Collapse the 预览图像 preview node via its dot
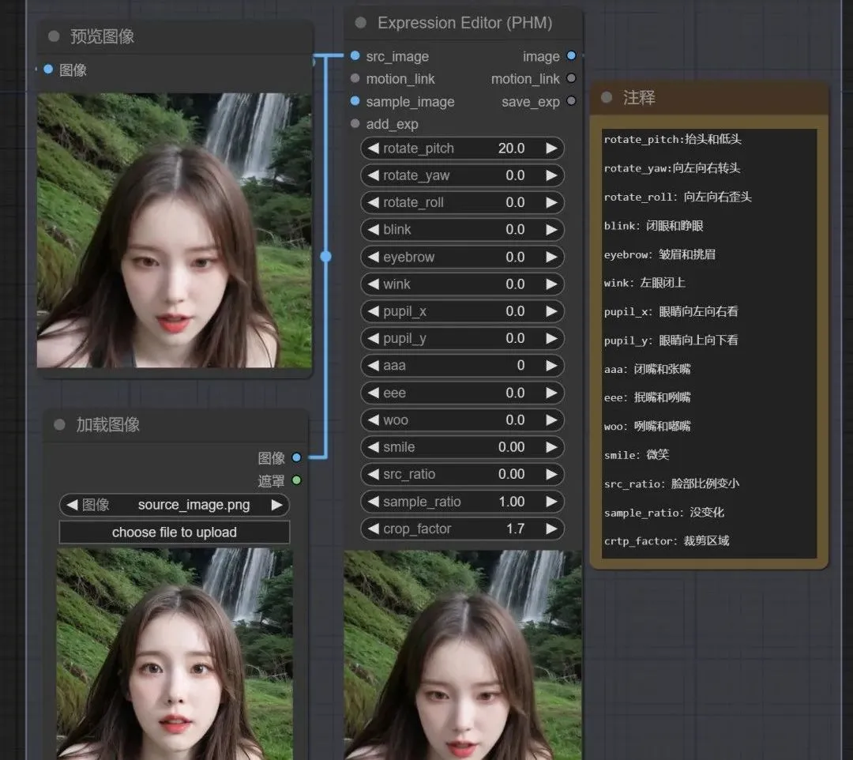853x760 pixels. pos(53,36)
